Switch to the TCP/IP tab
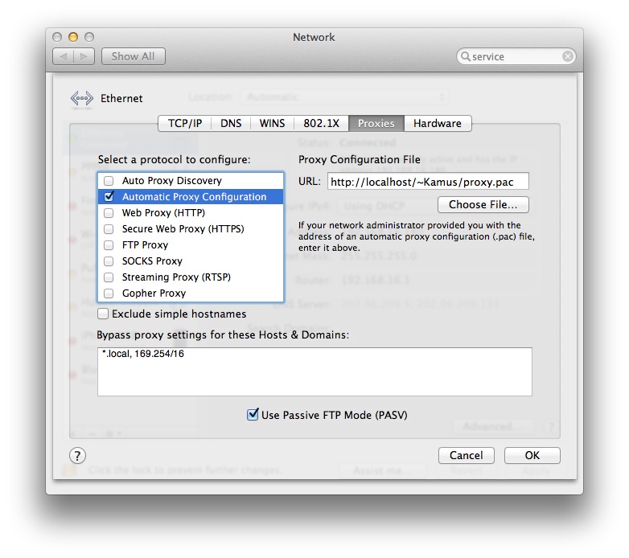 pos(184,124)
